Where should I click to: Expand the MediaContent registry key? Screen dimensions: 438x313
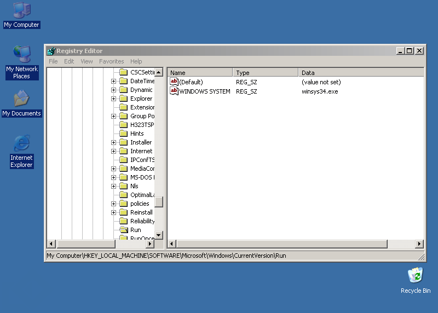[x=113, y=169]
